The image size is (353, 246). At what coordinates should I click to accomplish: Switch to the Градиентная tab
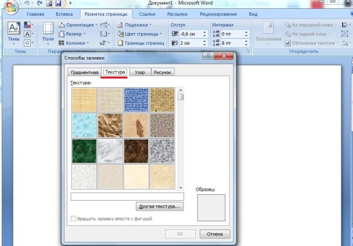click(x=84, y=72)
